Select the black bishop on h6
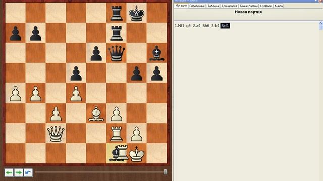Image resolution: width=323 pixels, height=181 pixels. click(x=157, y=53)
